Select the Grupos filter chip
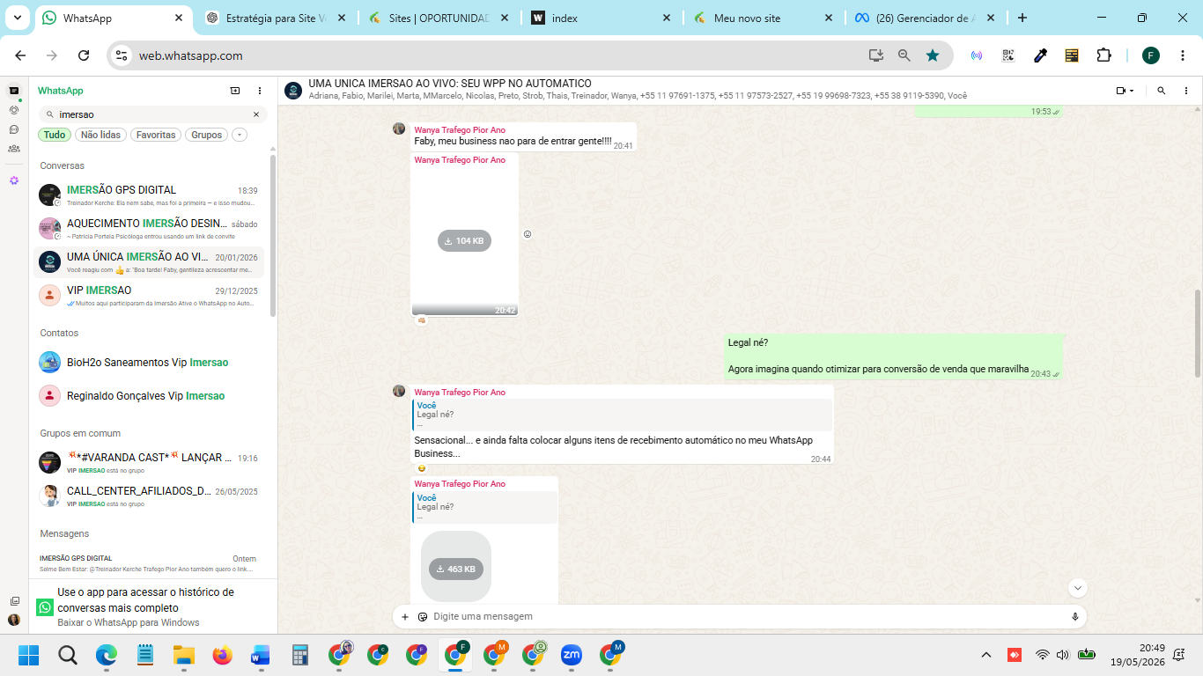This screenshot has height=676, width=1203. click(207, 135)
